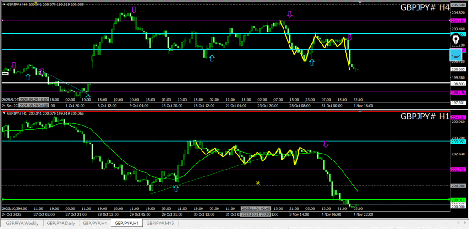Click cyan up arrow near 16 Oct on H4
Viewport: 469px width, 229px height.
pyautogui.click(x=212, y=58)
